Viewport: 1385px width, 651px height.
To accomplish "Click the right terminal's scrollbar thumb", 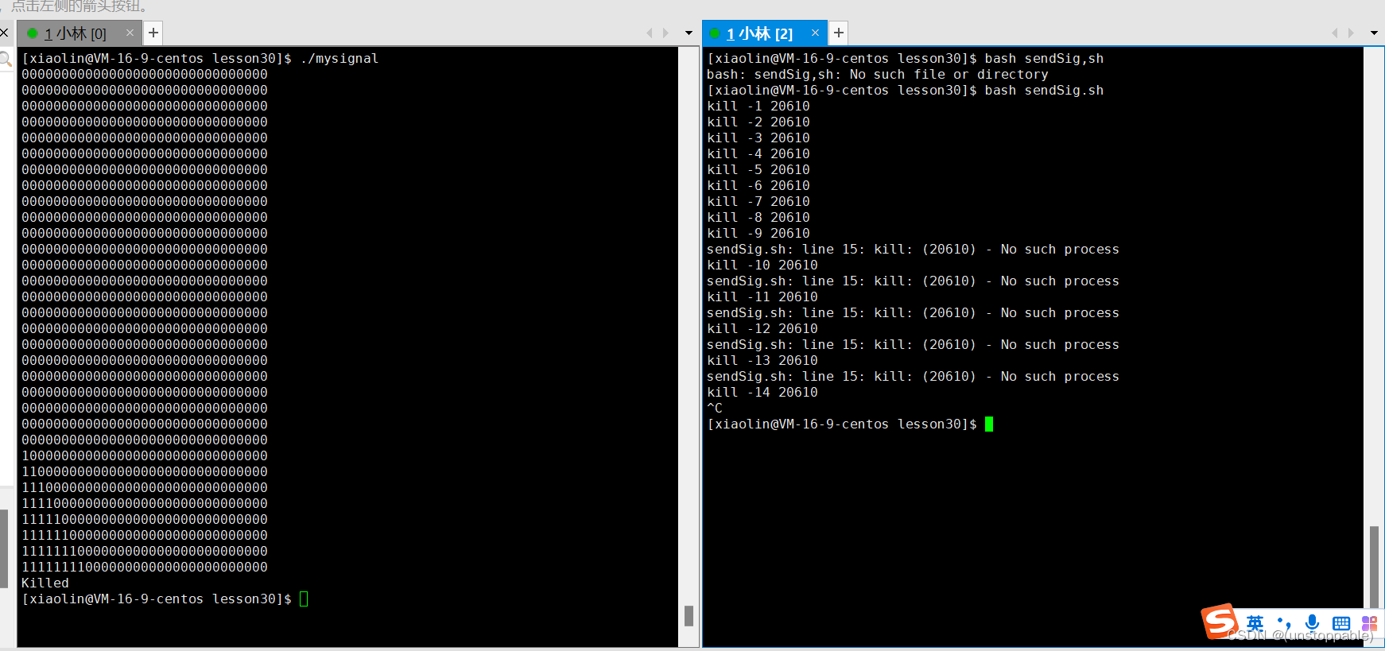I will (x=1374, y=566).
